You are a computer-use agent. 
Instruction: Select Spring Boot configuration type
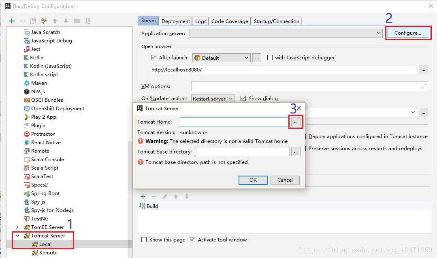[42, 193]
